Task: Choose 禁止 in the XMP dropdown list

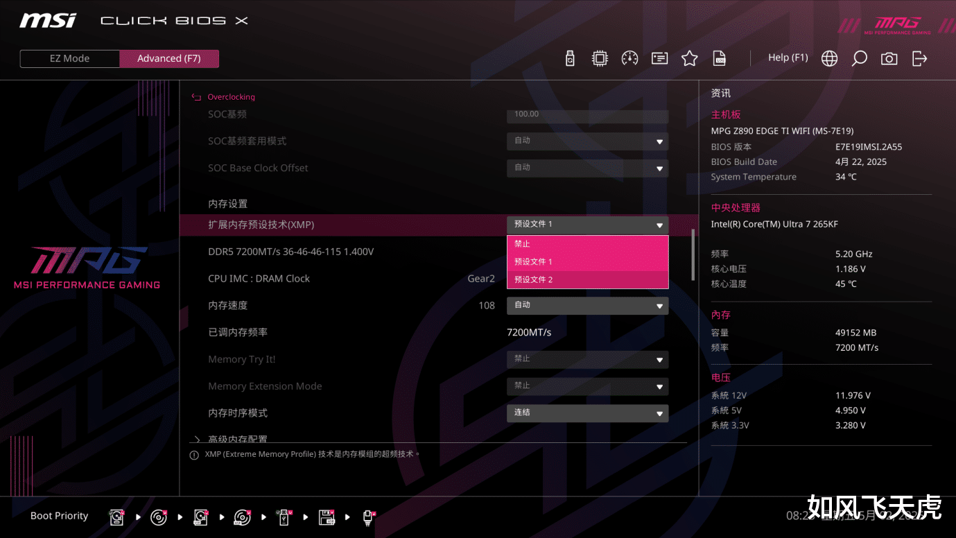Action: [x=588, y=244]
